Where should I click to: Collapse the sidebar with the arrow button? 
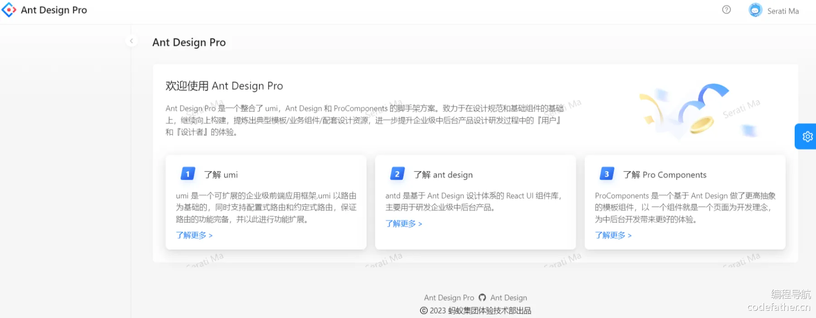coord(131,41)
